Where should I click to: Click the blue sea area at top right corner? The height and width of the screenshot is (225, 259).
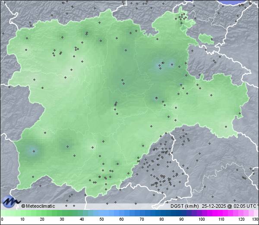pyautogui.click(x=242, y=2)
